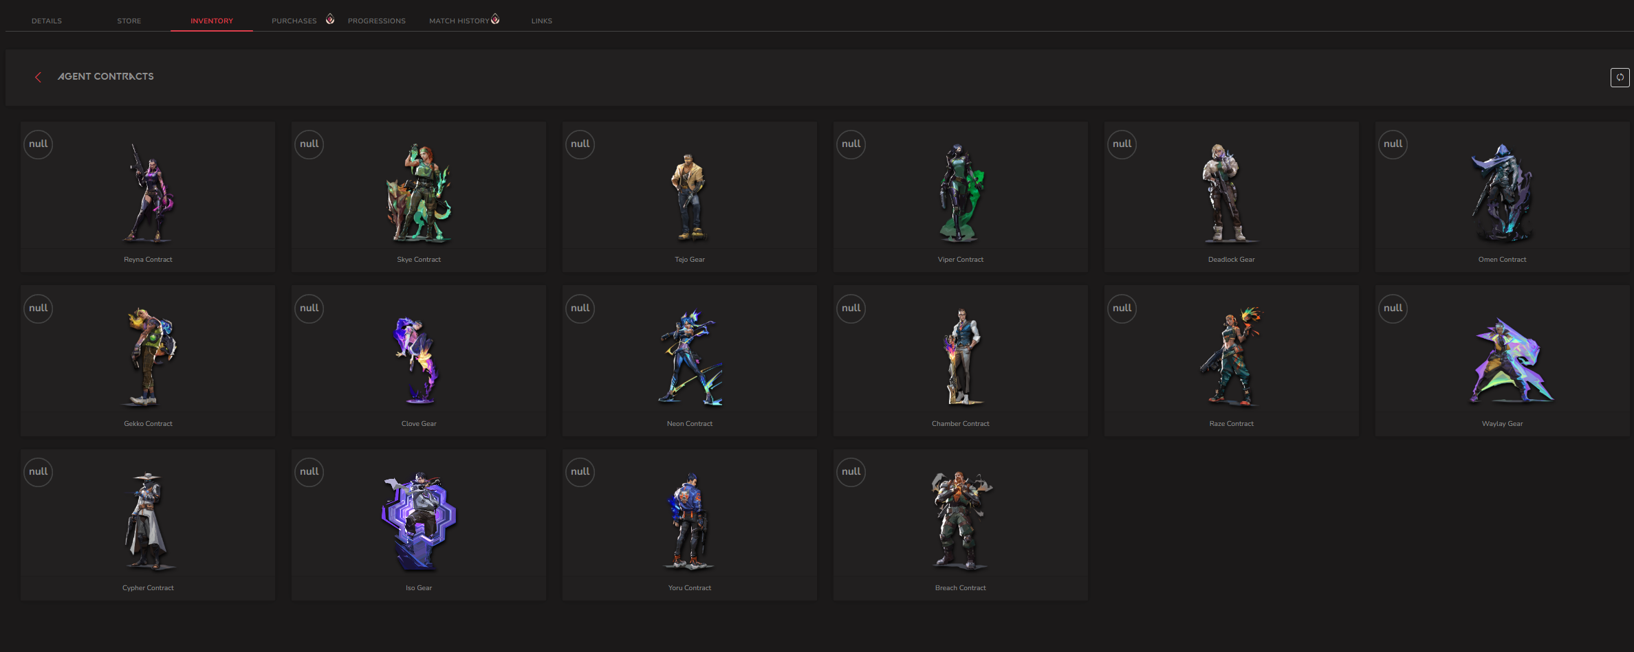Choose the Breach agent artwork

tap(961, 521)
